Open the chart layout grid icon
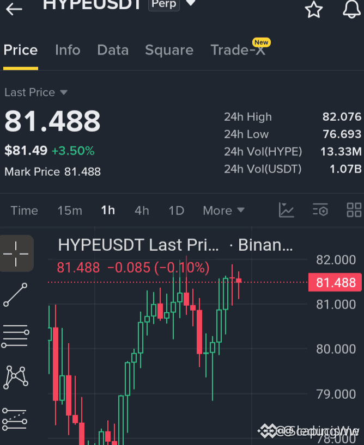364x445 pixels. pyautogui.click(x=354, y=210)
